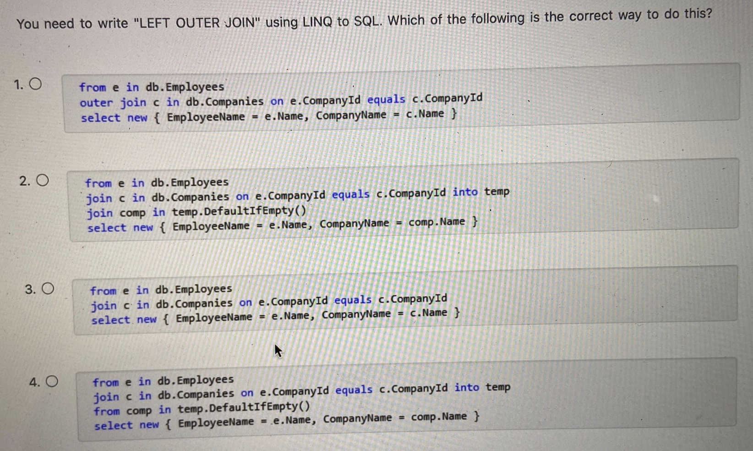753x451 pixels.
Task: Select radio button for answer 3
Action: coord(48,289)
